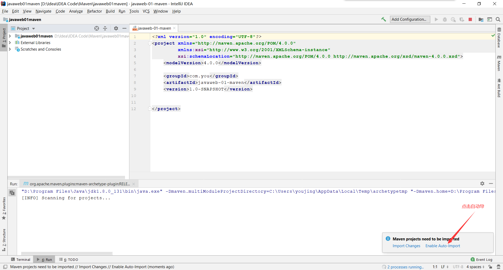Open the Tools menu
503x270 pixels.
coord(134,11)
